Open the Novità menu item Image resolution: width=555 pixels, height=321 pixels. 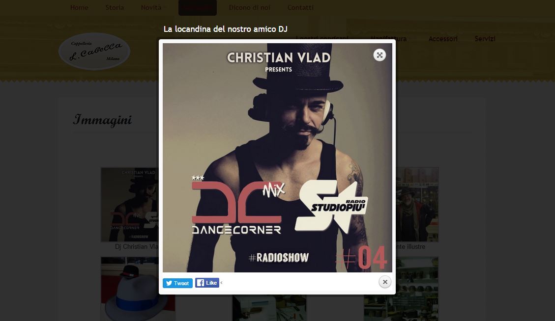(x=151, y=7)
